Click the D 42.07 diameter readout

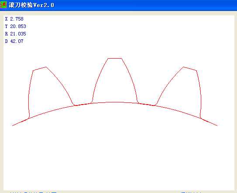(14, 41)
